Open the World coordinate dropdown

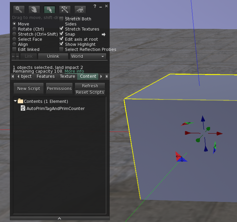pos(88,56)
